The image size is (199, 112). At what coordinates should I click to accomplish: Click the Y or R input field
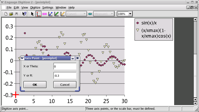coord(65,76)
